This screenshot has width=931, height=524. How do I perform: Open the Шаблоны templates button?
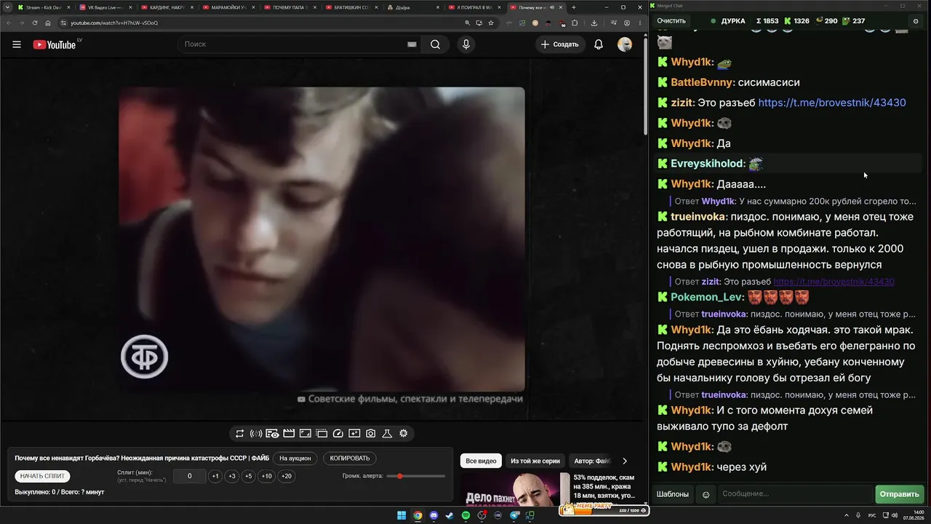click(673, 494)
